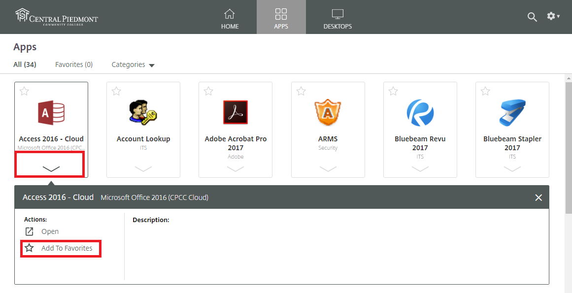Click the Access 2016 - Cloud card title
Screen dimensions: 572x293
click(x=51, y=139)
